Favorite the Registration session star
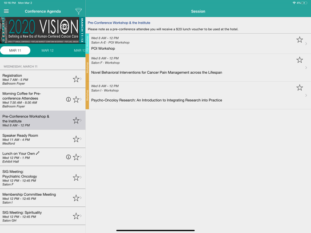Image resolution: width=311 pixels, height=233 pixels. (76, 79)
